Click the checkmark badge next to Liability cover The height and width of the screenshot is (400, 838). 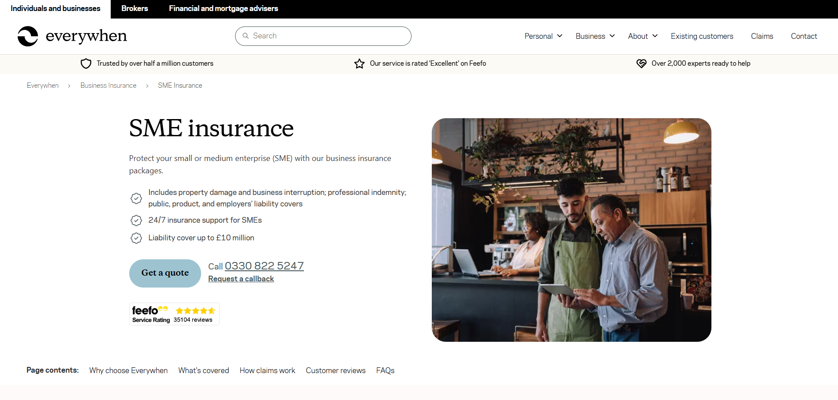coord(136,238)
